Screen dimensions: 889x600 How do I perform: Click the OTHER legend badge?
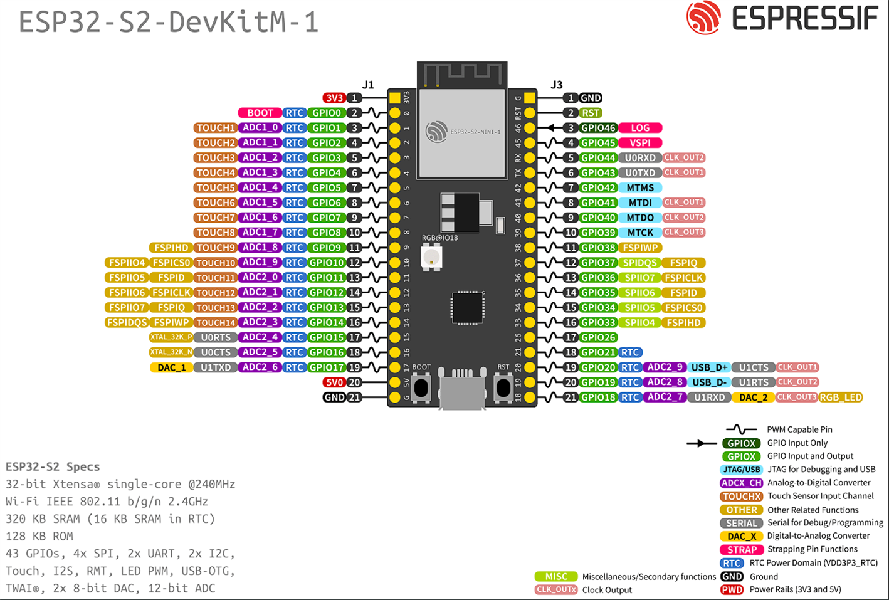741,510
